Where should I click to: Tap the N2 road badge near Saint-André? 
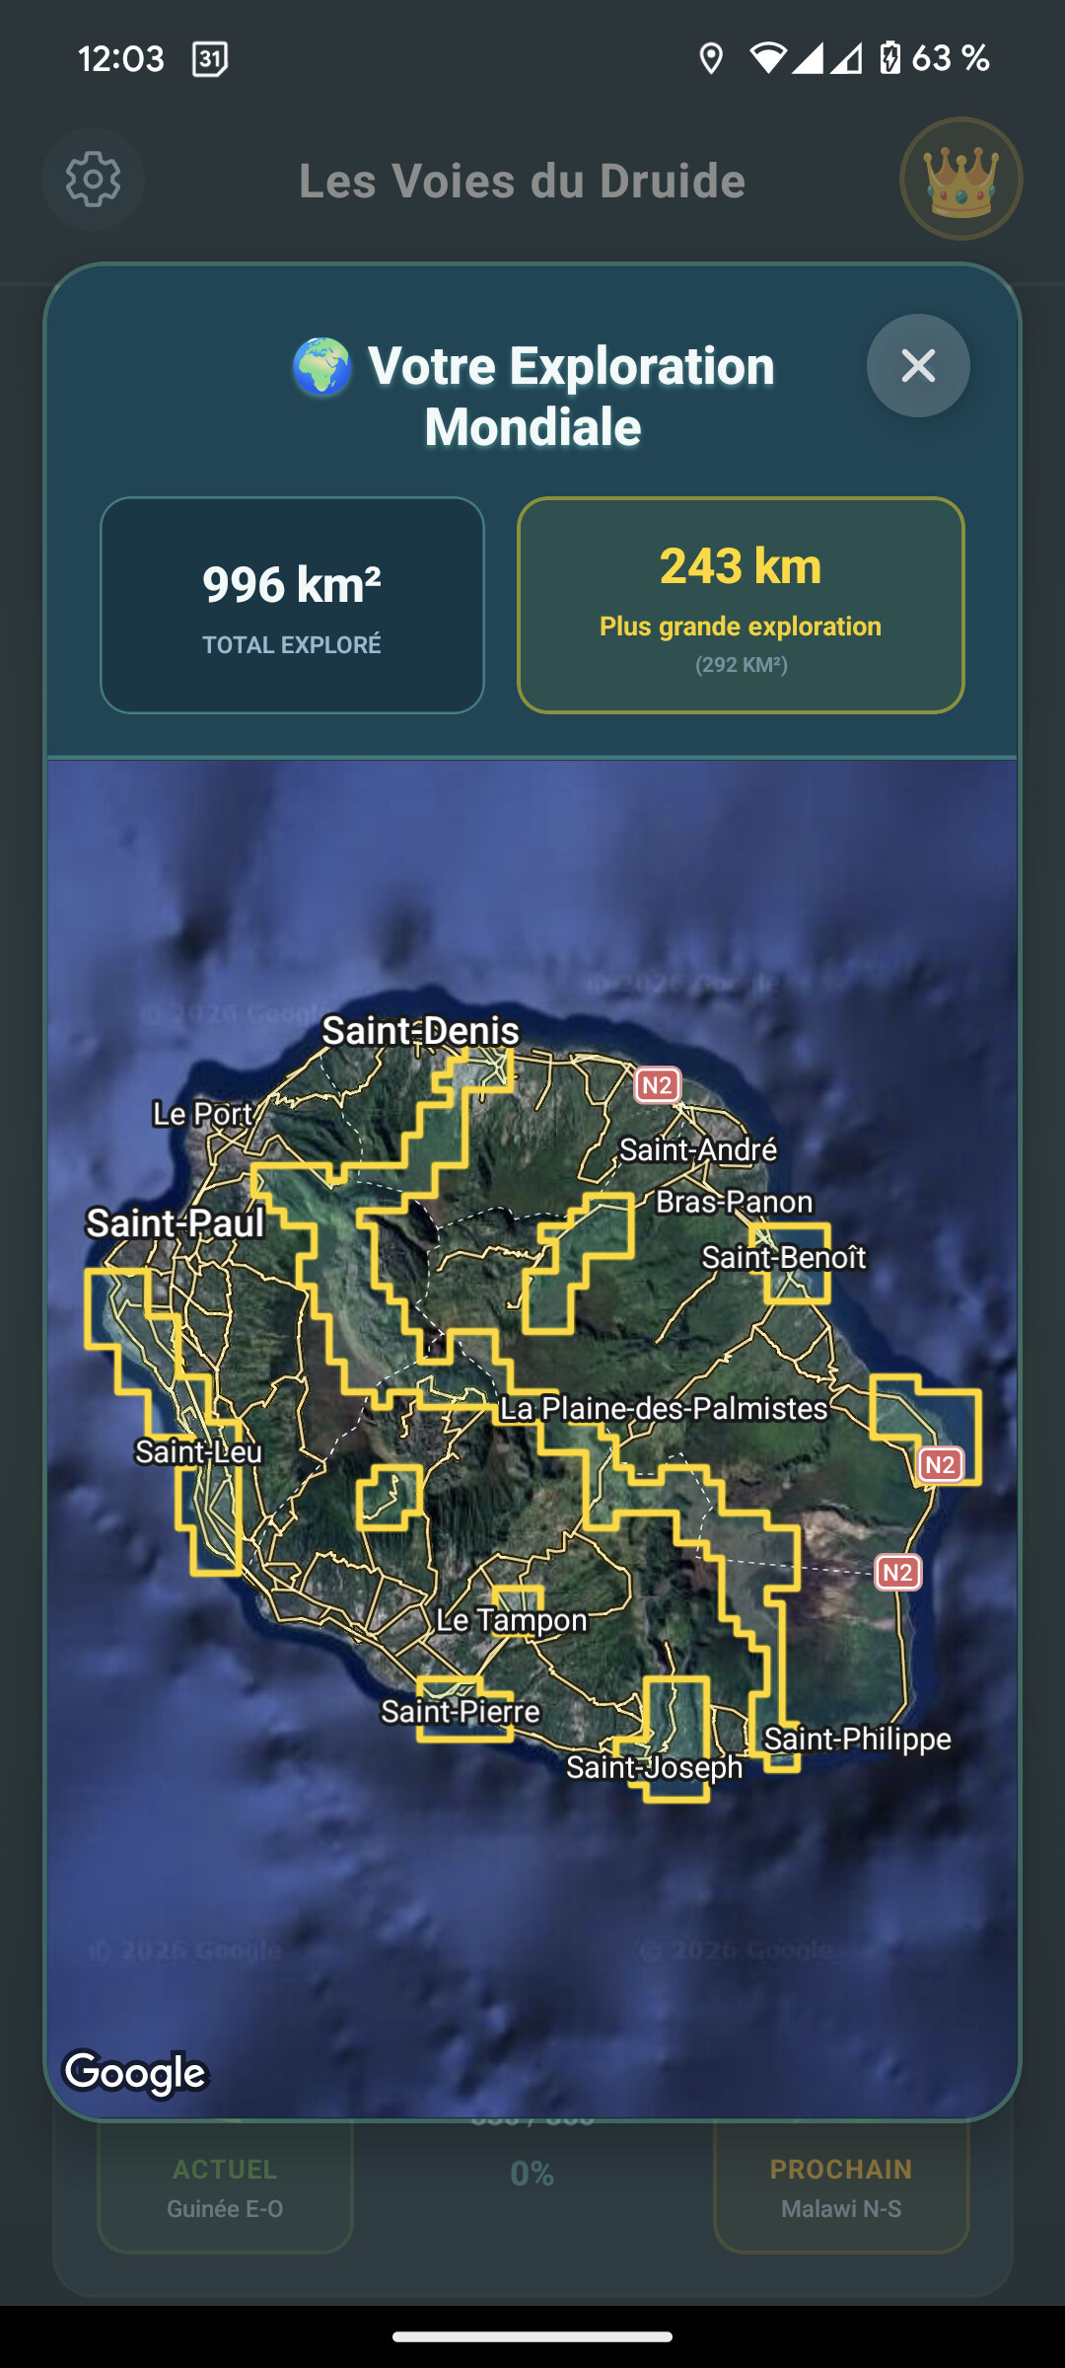point(658,1086)
